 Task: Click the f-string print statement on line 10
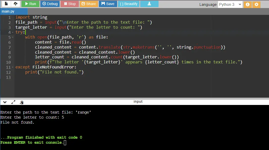coord(139,62)
